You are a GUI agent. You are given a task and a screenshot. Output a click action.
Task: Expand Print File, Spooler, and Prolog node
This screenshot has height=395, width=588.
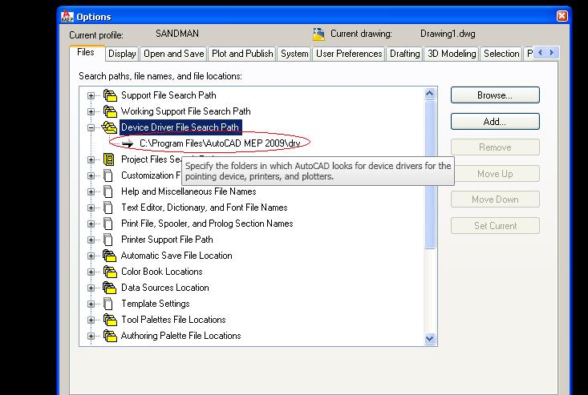coord(91,224)
